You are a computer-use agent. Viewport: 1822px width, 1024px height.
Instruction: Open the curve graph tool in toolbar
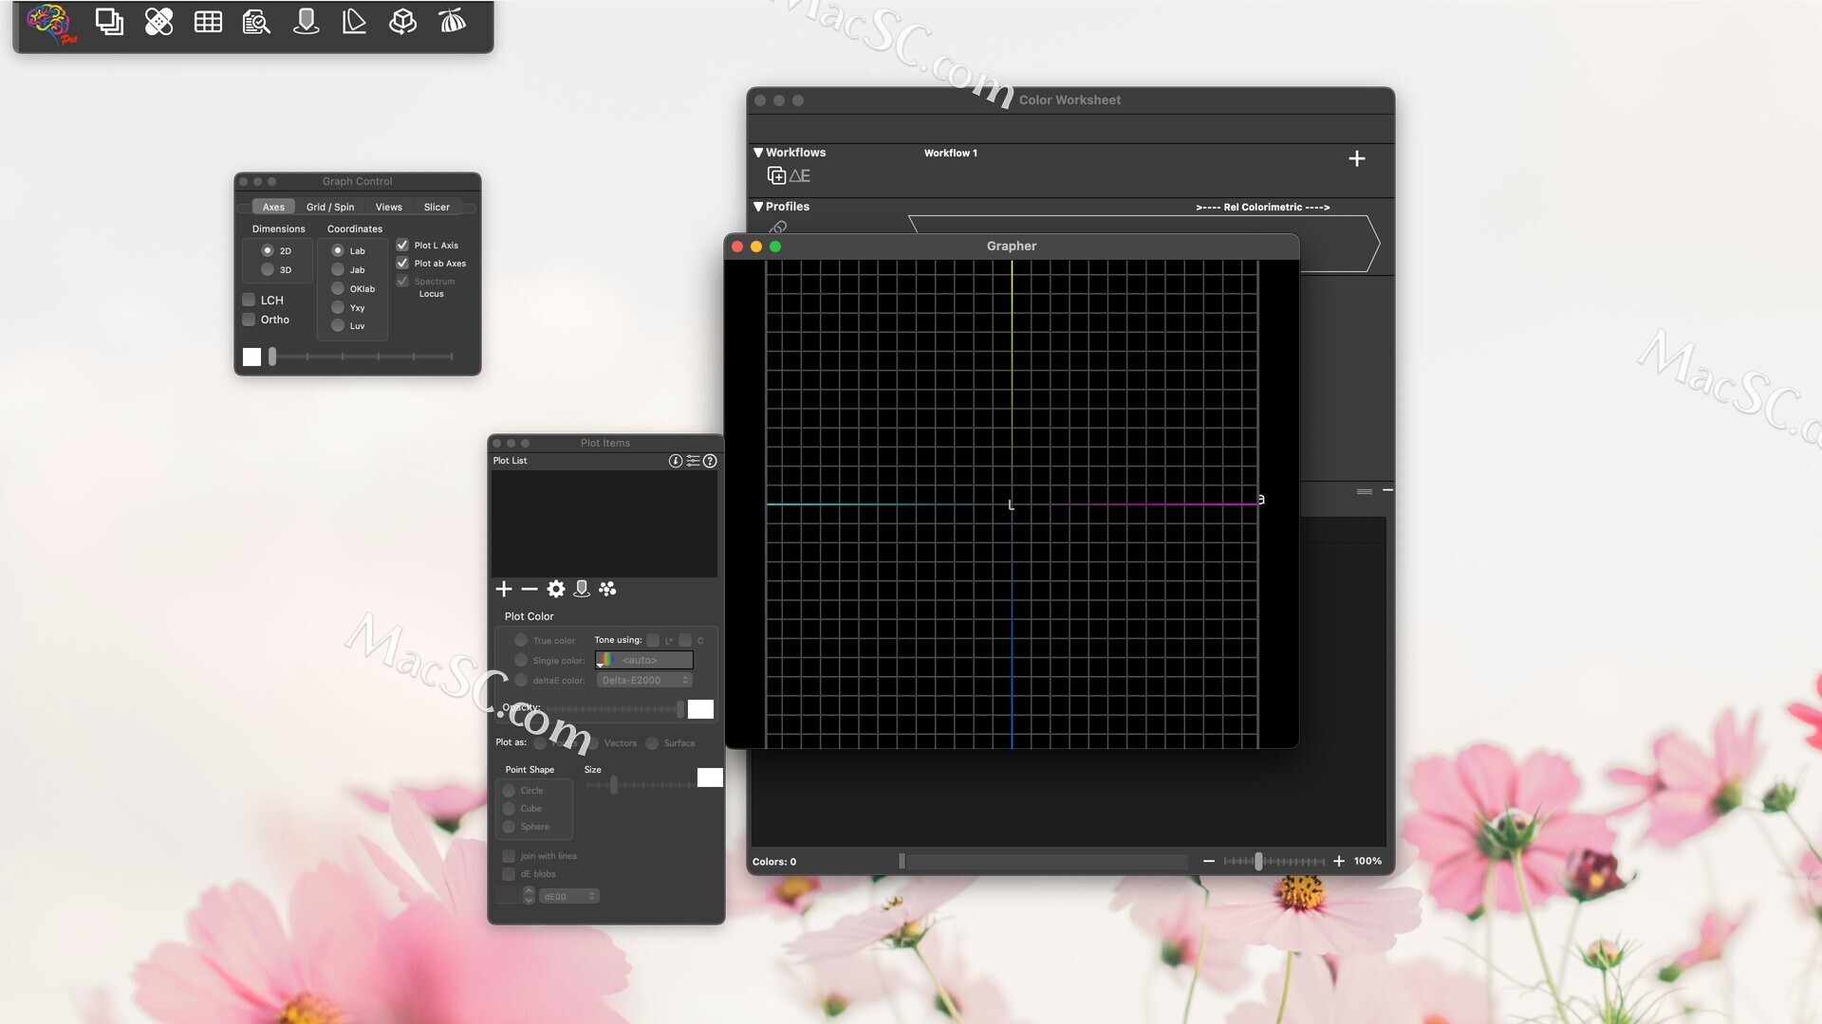pyautogui.click(x=354, y=21)
